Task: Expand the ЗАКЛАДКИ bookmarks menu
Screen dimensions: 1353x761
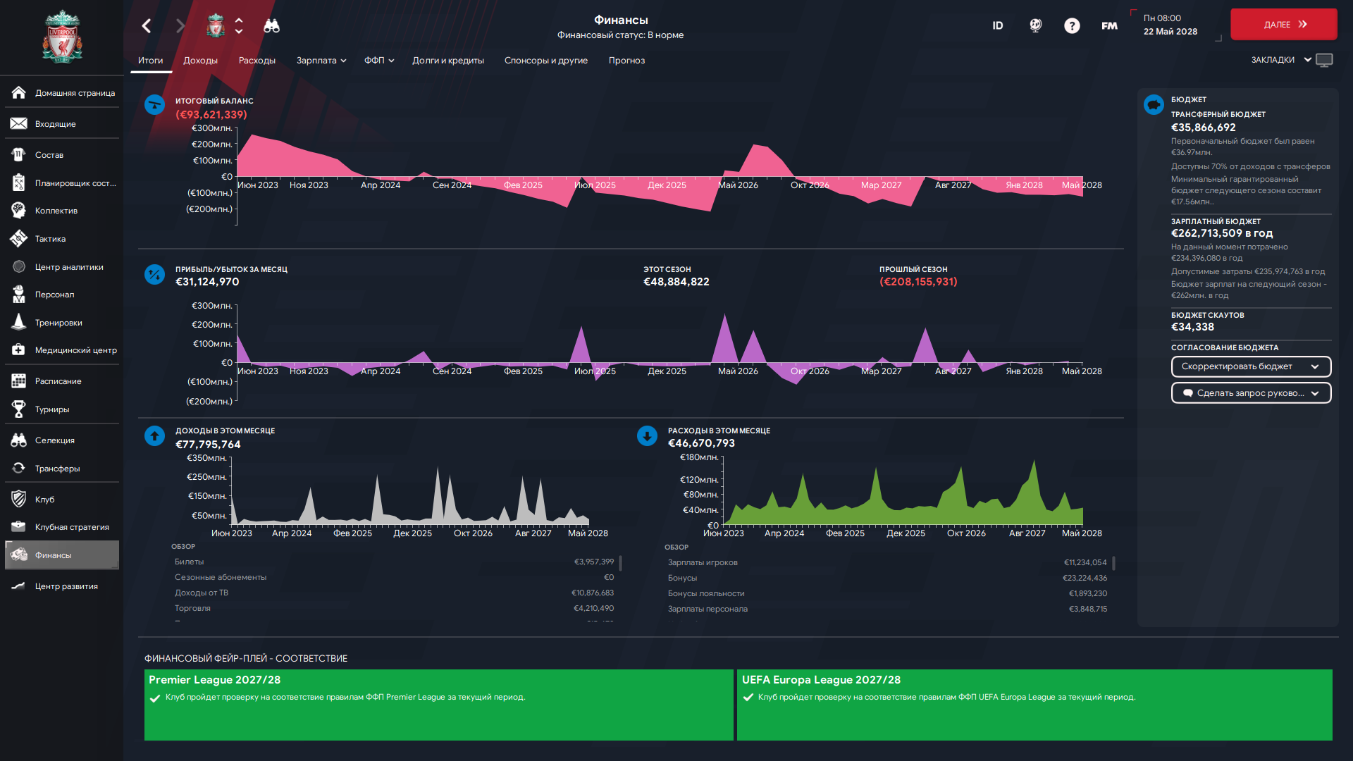Action: point(1281,60)
